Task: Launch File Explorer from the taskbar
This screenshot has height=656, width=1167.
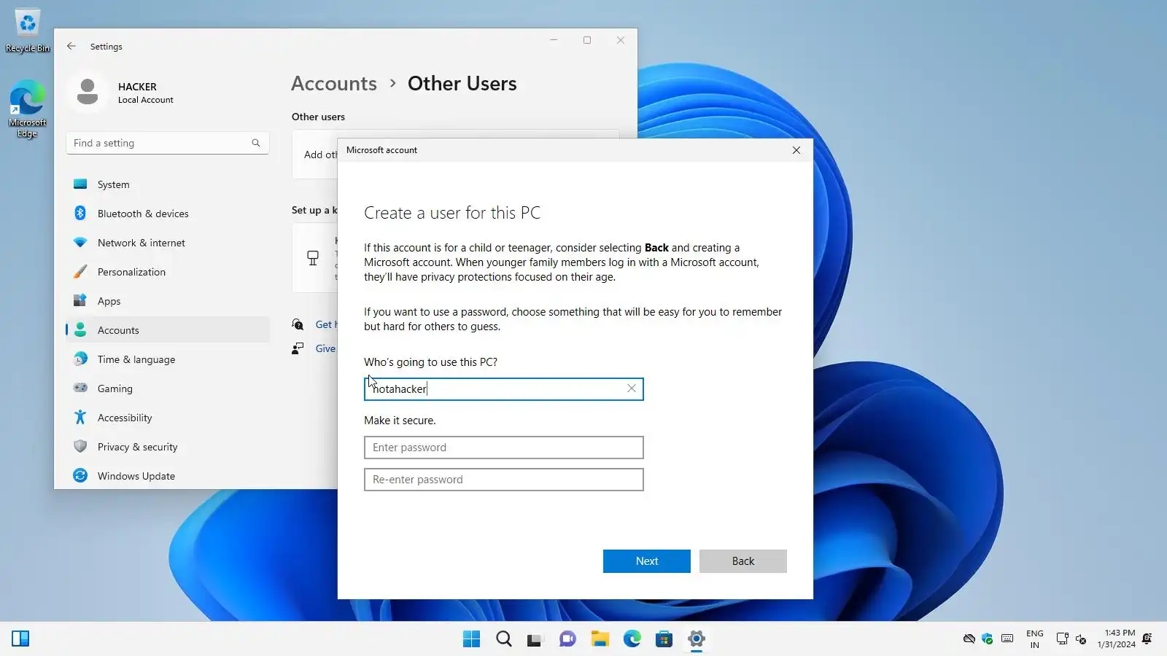Action: 600,639
